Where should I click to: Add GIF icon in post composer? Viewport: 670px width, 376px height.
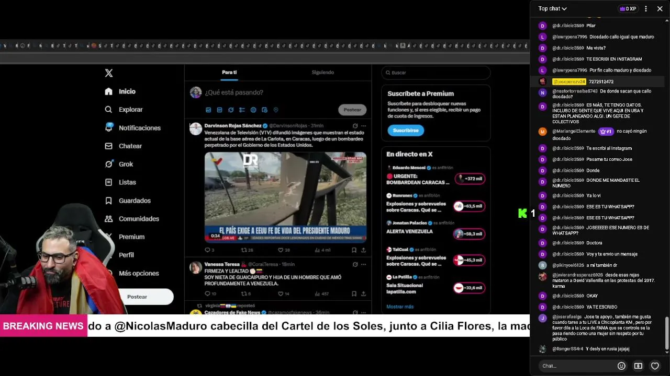219,110
